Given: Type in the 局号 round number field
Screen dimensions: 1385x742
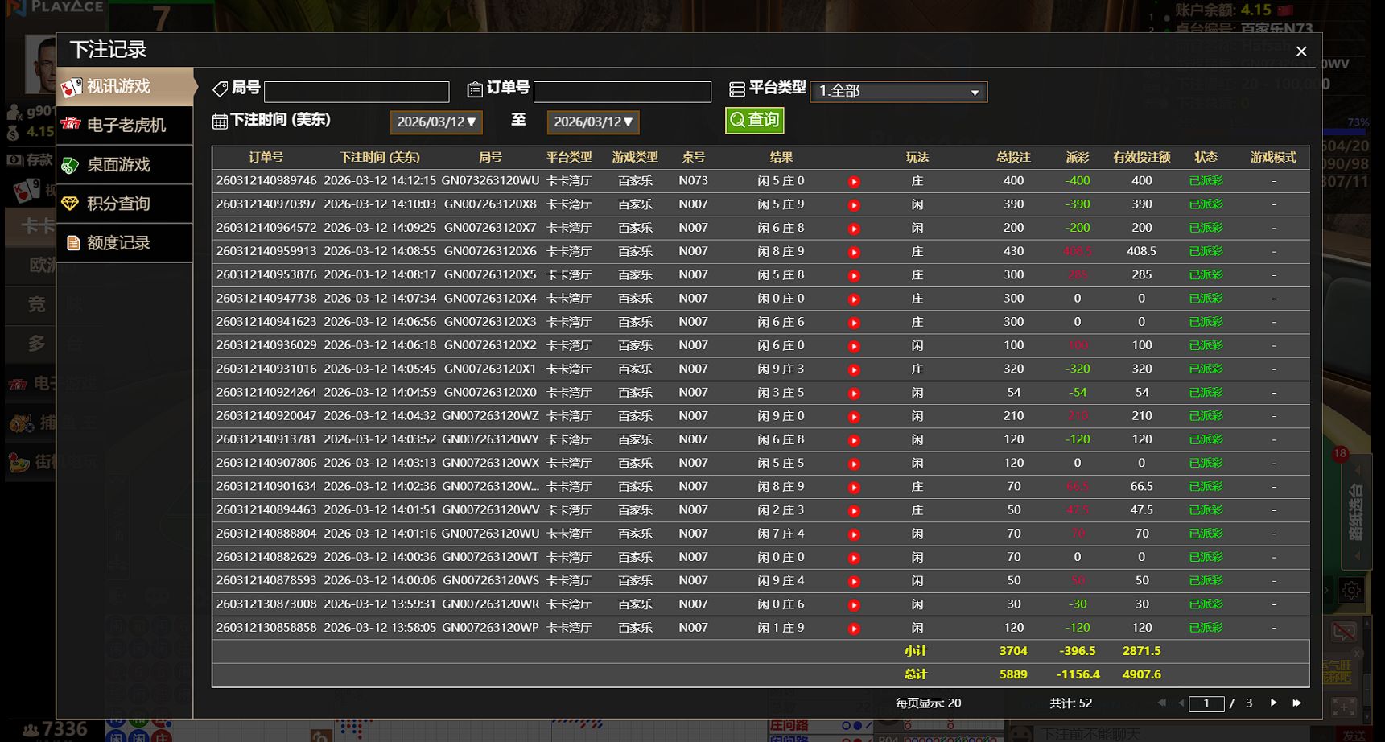Looking at the screenshot, I should (x=357, y=92).
